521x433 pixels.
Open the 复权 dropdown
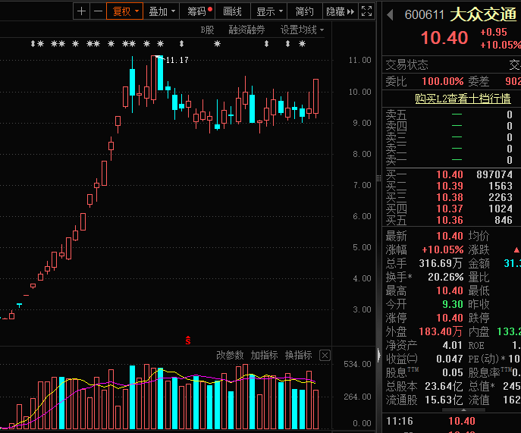[125, 11]
